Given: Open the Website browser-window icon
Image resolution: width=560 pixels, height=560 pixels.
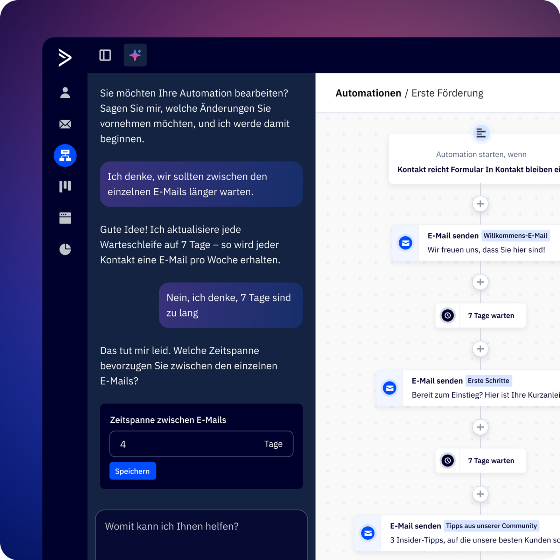Looking at the screenshot, I should point(65,218).
